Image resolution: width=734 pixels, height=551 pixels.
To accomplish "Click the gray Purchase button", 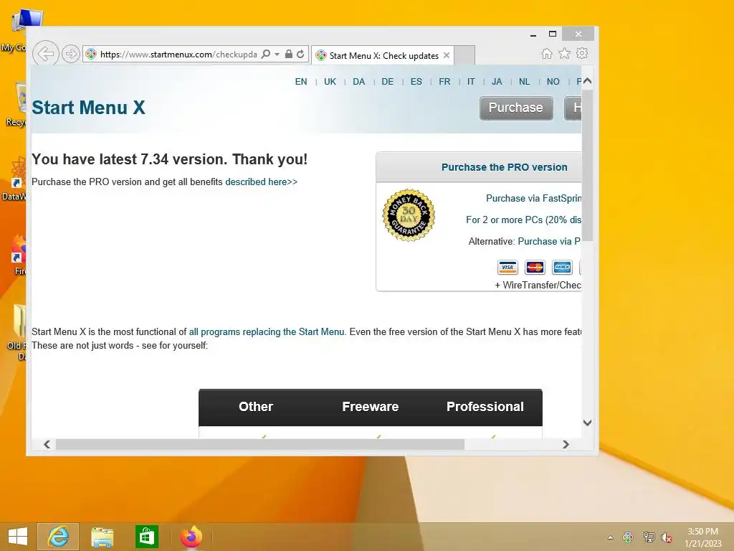I will [x=516, y=108].
